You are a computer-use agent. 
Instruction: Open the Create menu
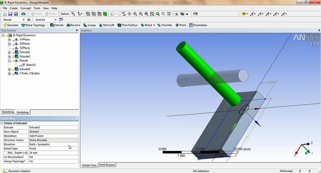coord(13,8)
